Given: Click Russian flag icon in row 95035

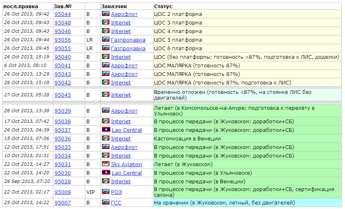Looking at the screenshot, I should [106, 147].
